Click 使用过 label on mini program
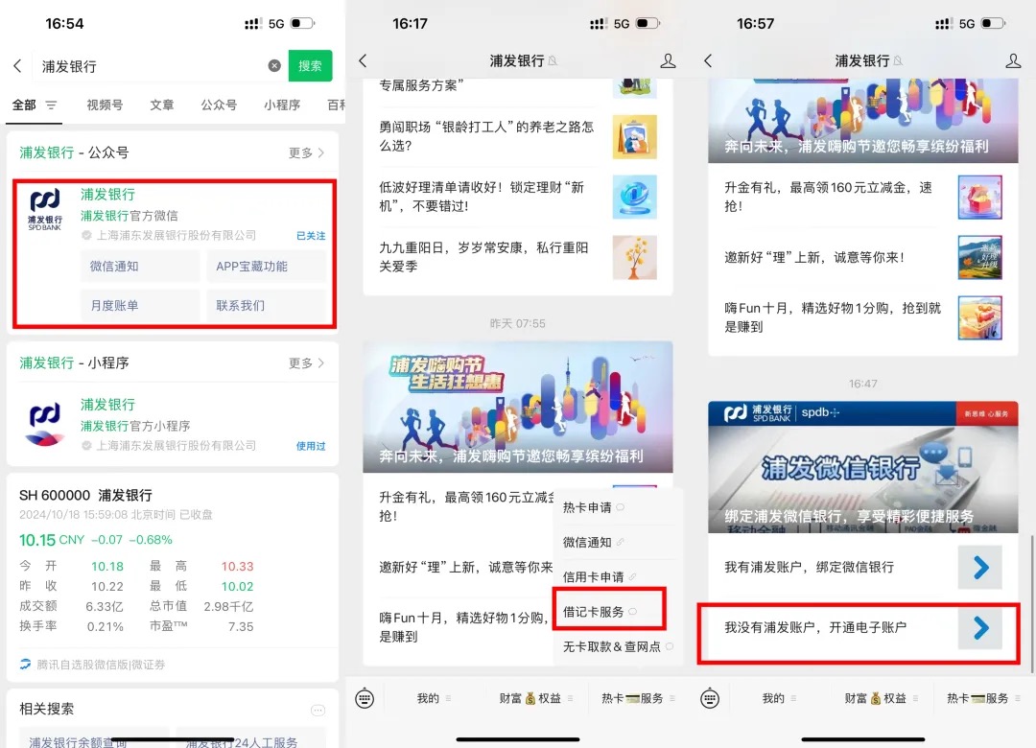 click(311, 446)
